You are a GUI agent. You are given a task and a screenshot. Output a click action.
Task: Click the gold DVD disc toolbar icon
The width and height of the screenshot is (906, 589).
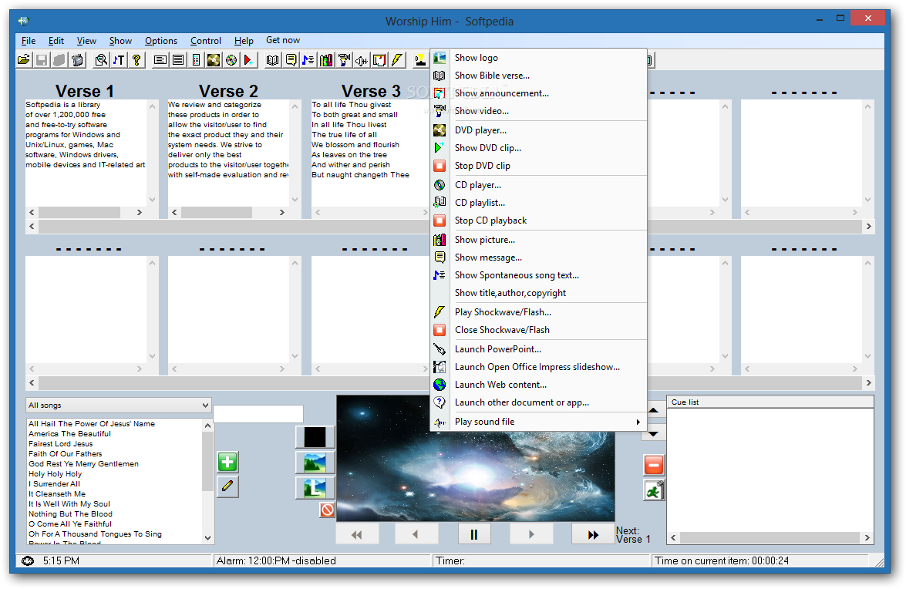pyautogui.click(x=214, y=59)
